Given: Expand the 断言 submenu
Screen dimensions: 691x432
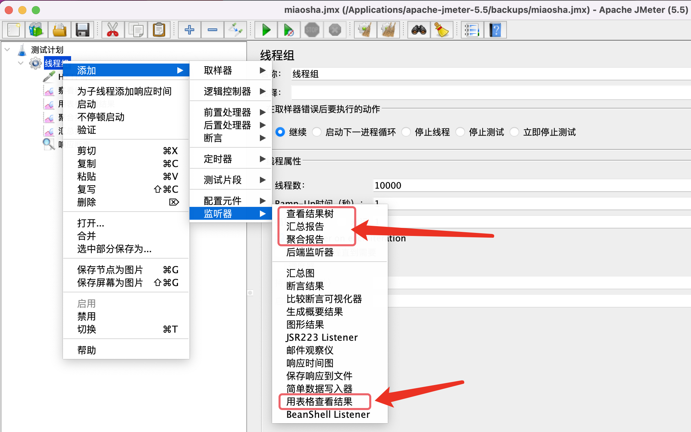Looking at the screenshot, I should pyautogui.click(x=231, y=138).
